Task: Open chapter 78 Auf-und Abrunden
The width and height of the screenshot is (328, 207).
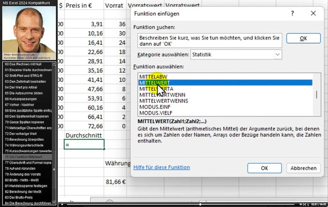Action: [27, 169]
